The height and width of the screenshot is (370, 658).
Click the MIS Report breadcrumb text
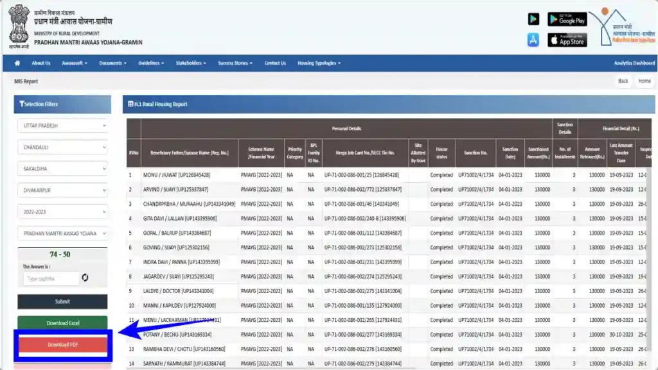tap(26, 81)
